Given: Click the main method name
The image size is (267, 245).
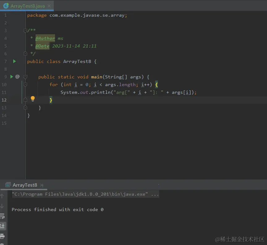Looking at the screenshot, I should [x=96, y=77].
